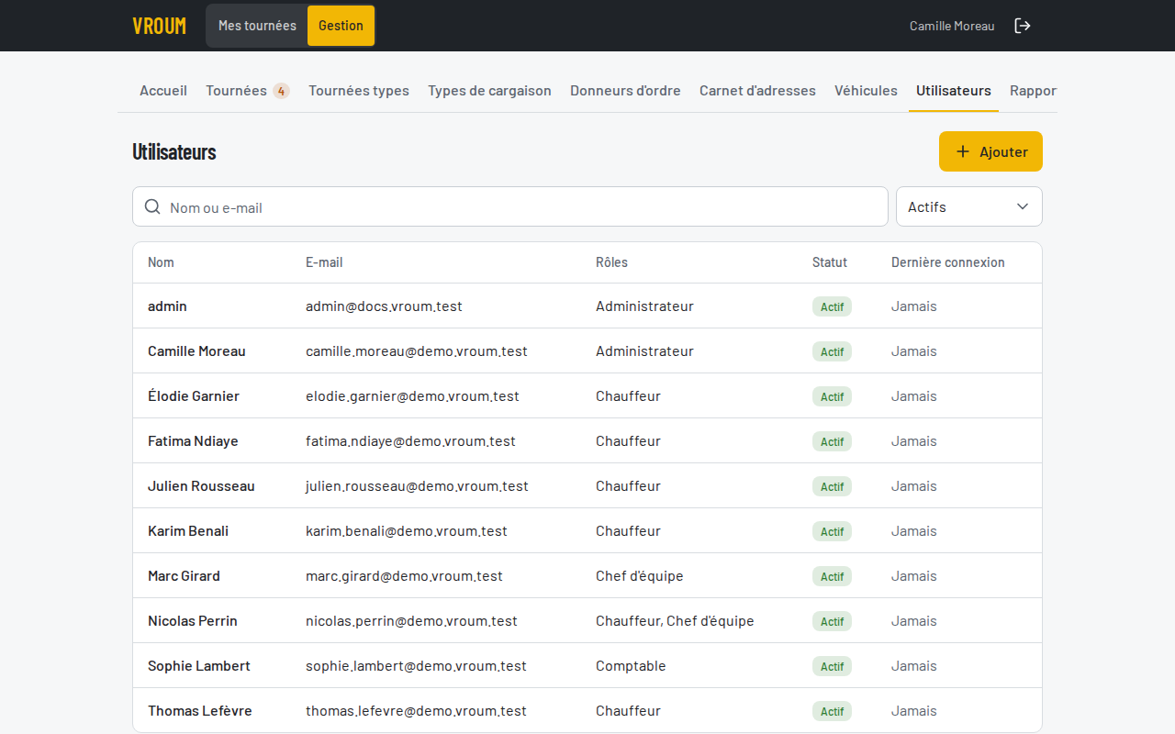Select the Donneurs d'ordre tab

tap(625, 91)
